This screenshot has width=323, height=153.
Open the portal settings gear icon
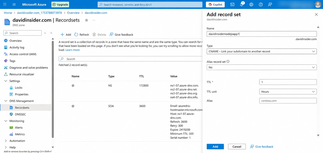pyautogui.click(x=251, y=4)
